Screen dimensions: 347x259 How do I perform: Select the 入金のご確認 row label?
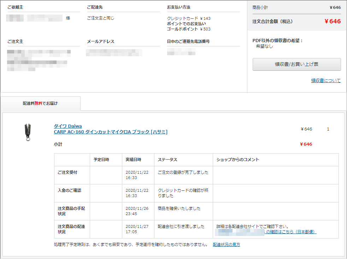point(69,190)
